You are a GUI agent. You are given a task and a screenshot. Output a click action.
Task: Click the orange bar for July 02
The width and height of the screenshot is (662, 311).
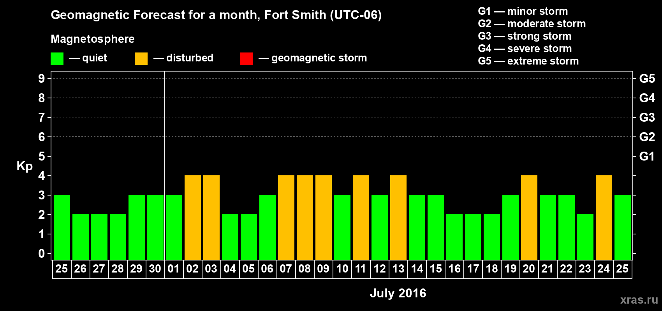click(x=193, y=217)
